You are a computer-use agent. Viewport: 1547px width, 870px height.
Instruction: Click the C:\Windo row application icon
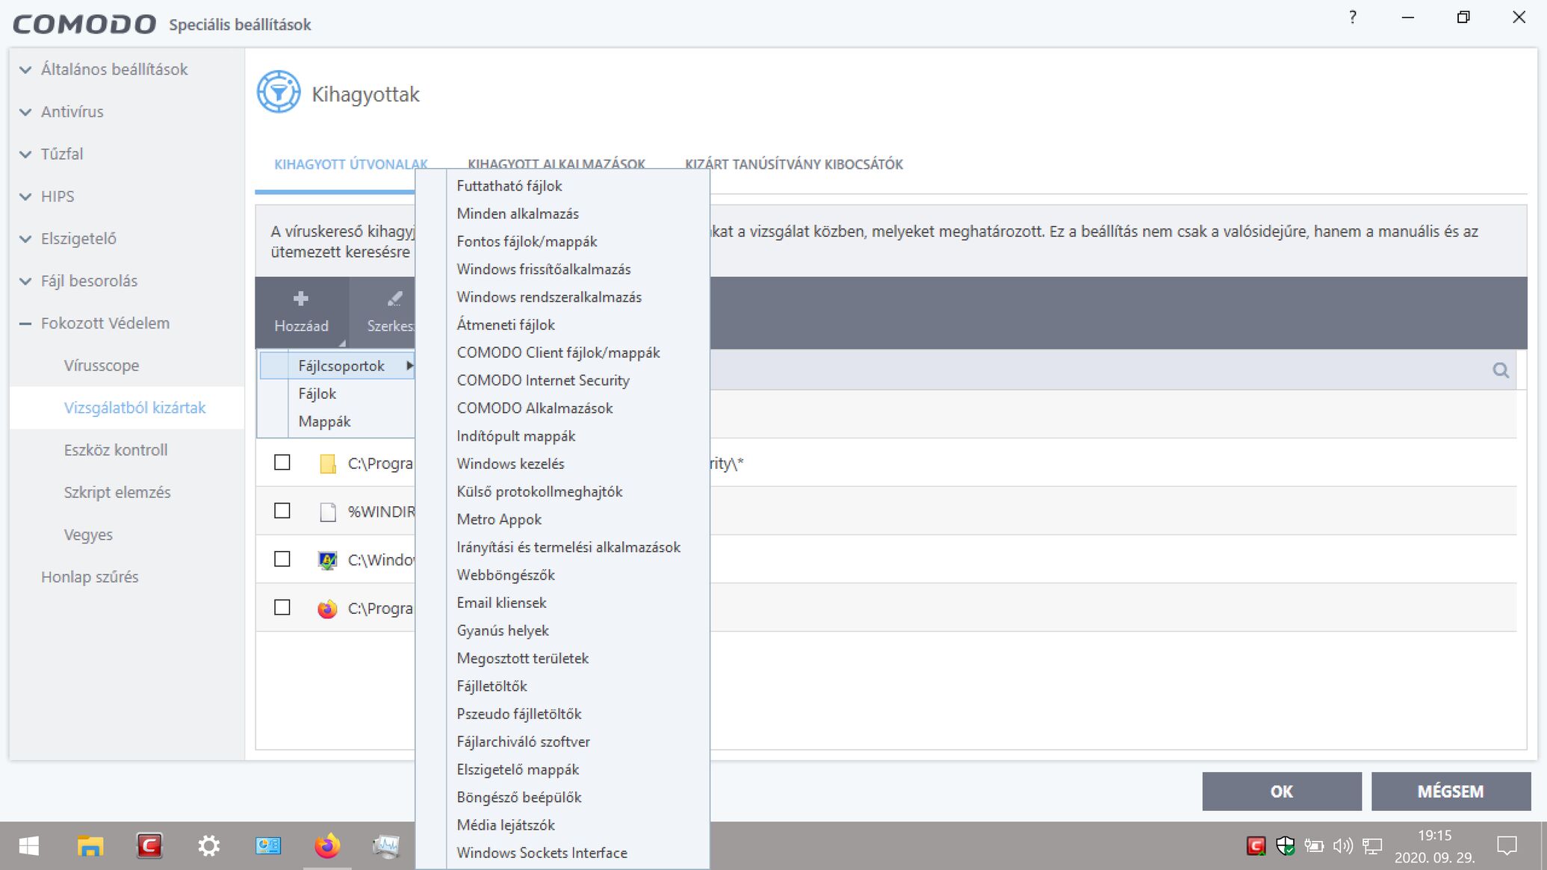click(327, 560)
